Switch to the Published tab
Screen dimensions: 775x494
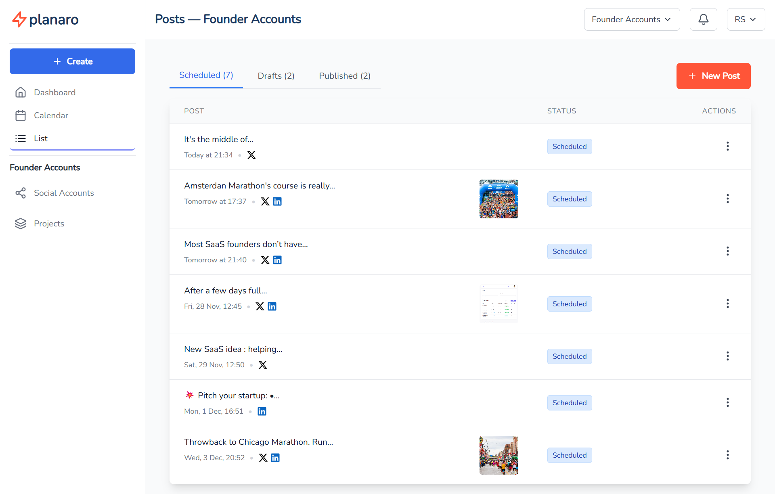[x=345, y=76]
